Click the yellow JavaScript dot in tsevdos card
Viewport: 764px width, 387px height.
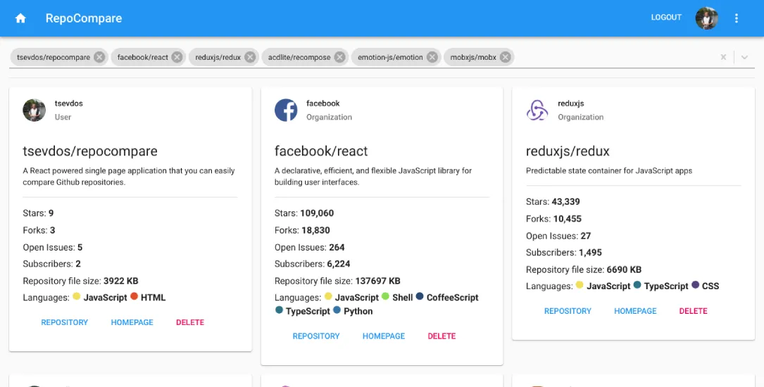coord(77,296)
